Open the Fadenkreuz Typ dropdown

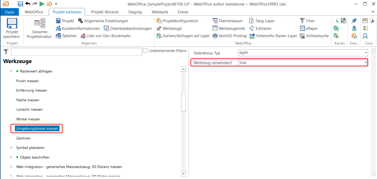pos(366,53)
